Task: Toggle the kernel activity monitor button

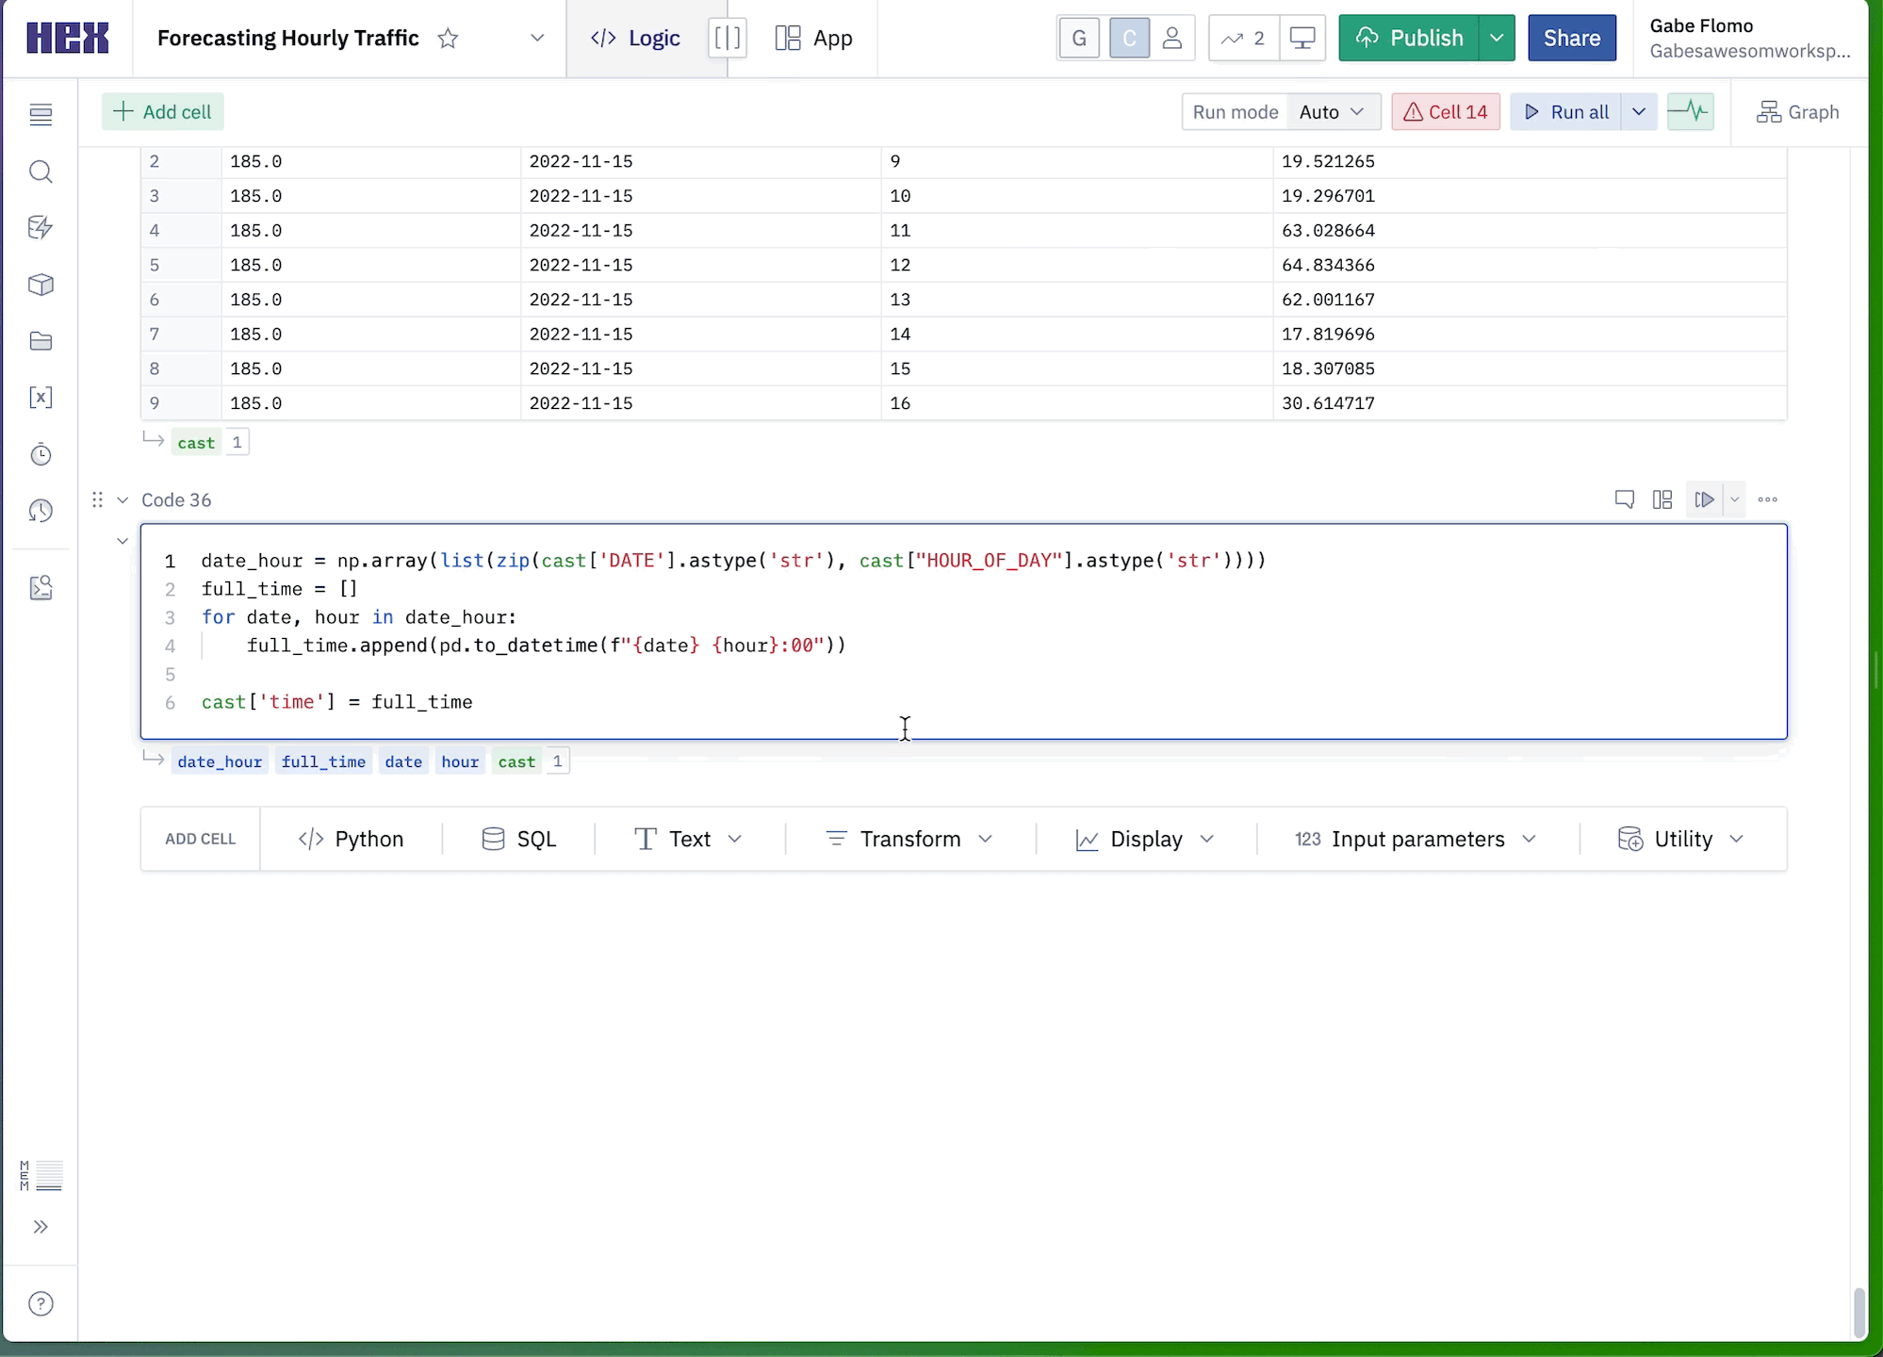Action: pos(1690,112)
